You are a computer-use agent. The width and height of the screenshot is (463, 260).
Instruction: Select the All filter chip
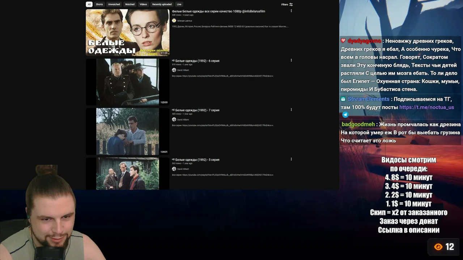click(89, 4)
